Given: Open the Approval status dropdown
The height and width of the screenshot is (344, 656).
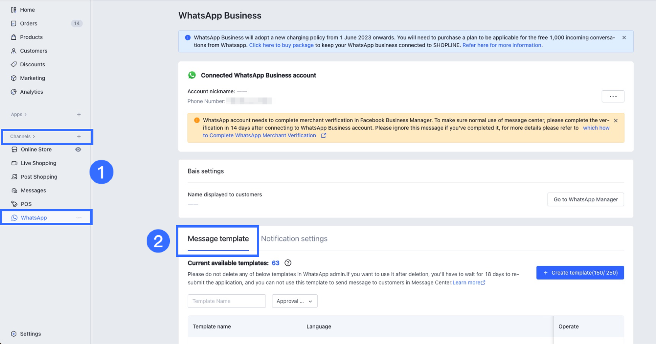Looking at the screenshot, I should pos(294,301).
